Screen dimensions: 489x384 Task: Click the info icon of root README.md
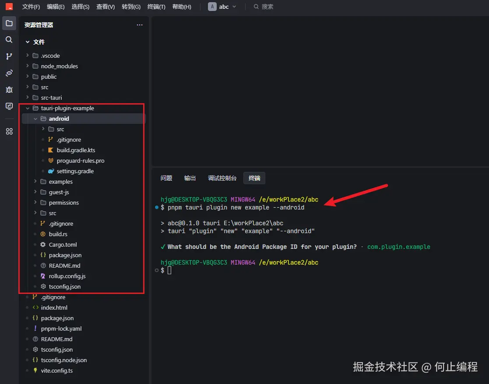pos(35,339)
